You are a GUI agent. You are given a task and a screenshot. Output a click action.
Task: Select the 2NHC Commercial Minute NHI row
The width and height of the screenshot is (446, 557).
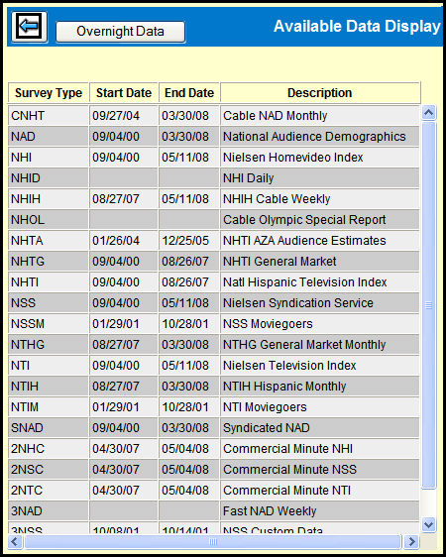pos(213,449)
